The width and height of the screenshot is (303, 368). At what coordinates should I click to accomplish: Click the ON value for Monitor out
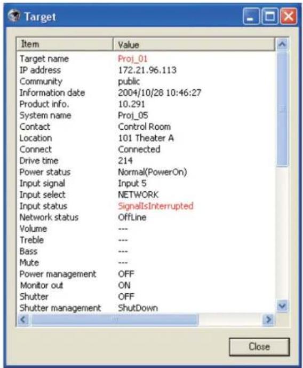coord(124,285)
